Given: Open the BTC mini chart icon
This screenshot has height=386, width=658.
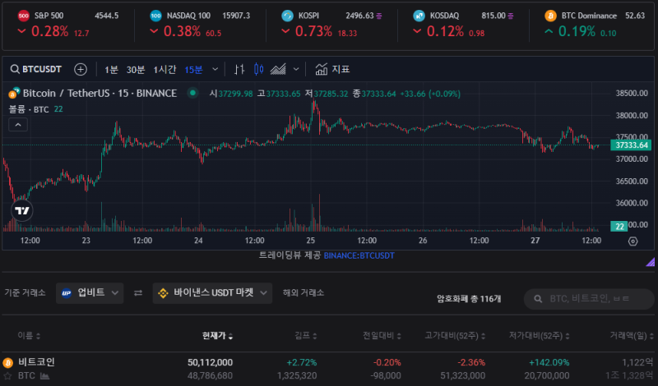Looking at the screenshot, I should tap(44, 376).
